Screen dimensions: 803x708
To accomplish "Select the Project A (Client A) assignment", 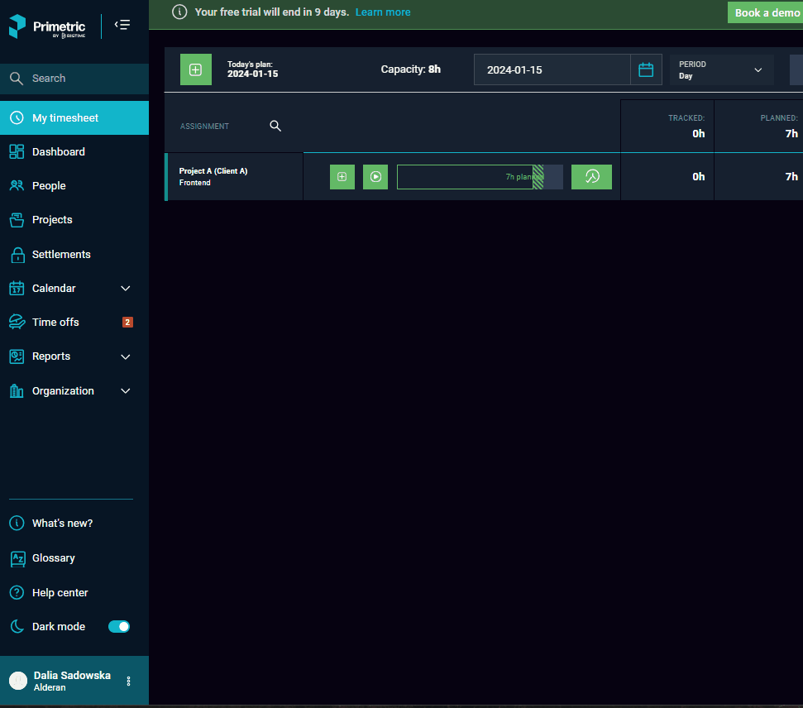I will (x=213, y=171).
